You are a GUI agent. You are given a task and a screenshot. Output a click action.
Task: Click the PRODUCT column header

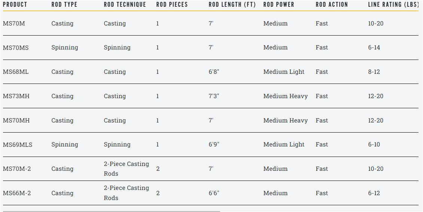[x=15, y=4]
